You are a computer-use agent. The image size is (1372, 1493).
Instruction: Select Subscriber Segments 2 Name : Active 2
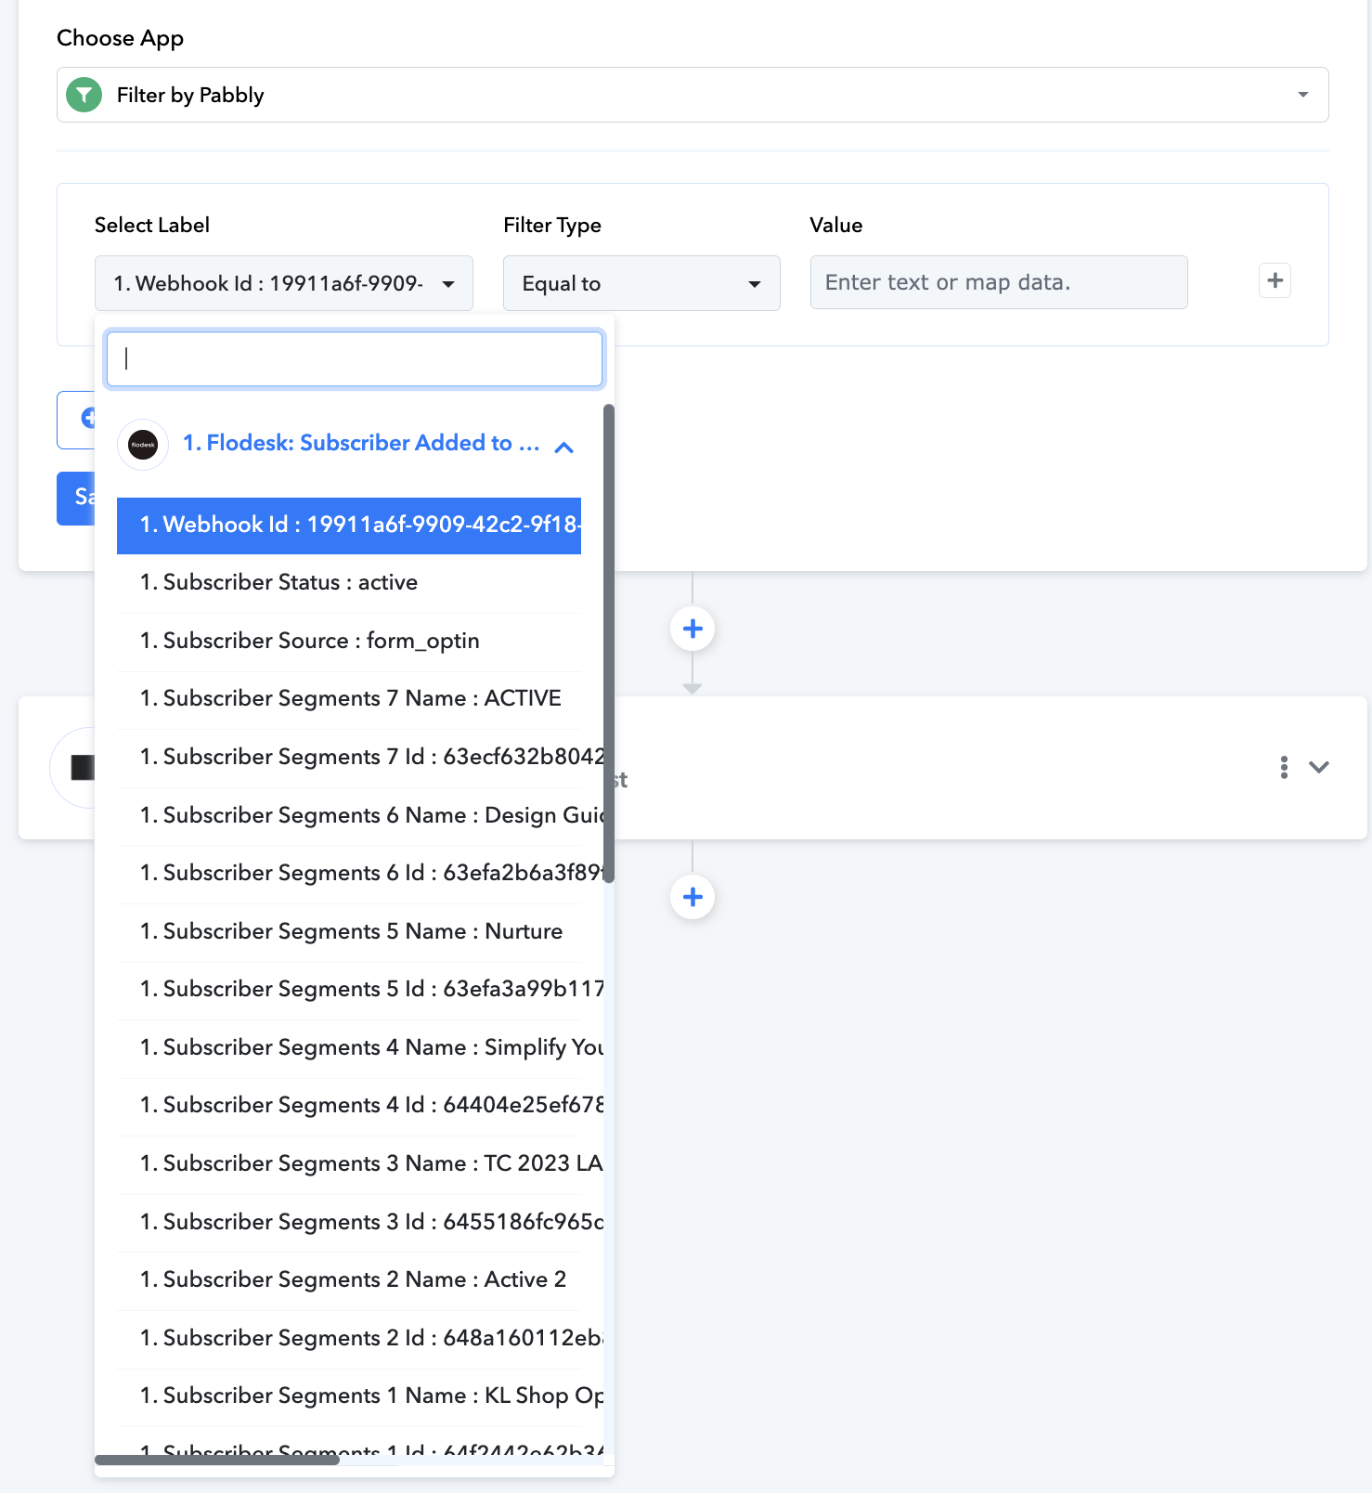(x=349, y=1280)
